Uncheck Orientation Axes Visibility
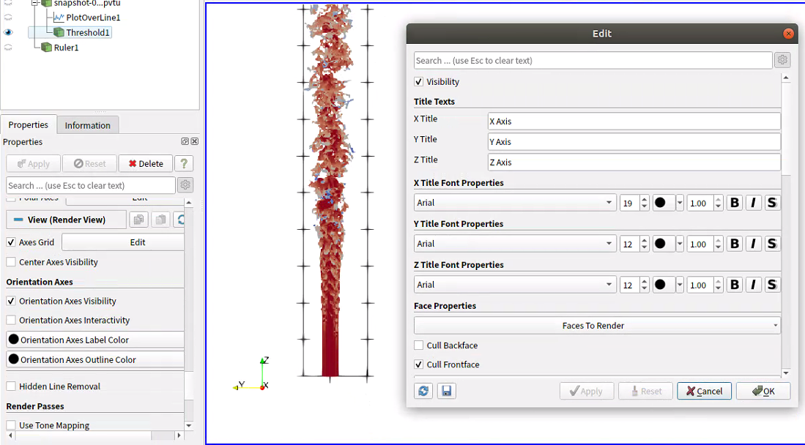Screen dimensions: 805x445 coord(11,301)
